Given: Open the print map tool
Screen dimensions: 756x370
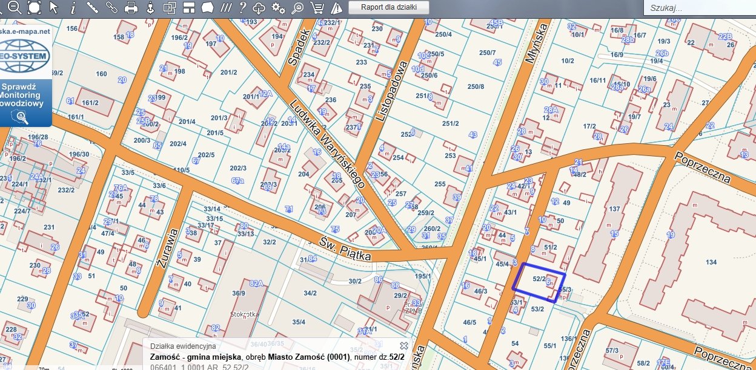Looking at the screenshot, I should tap(131, 7).
